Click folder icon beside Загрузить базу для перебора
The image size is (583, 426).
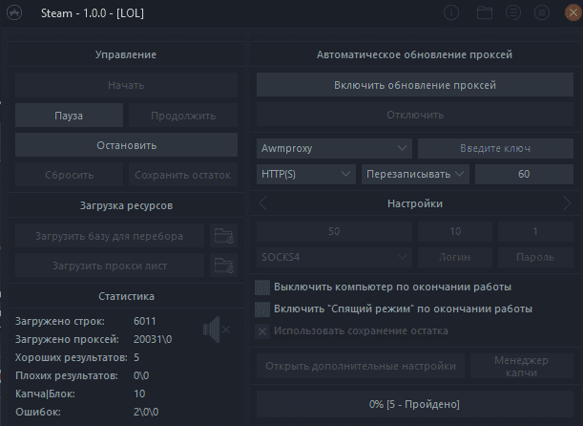click(x=223, y=236)
